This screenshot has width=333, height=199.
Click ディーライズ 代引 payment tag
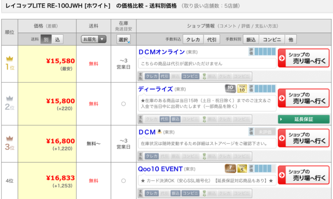tap(165, 119)
